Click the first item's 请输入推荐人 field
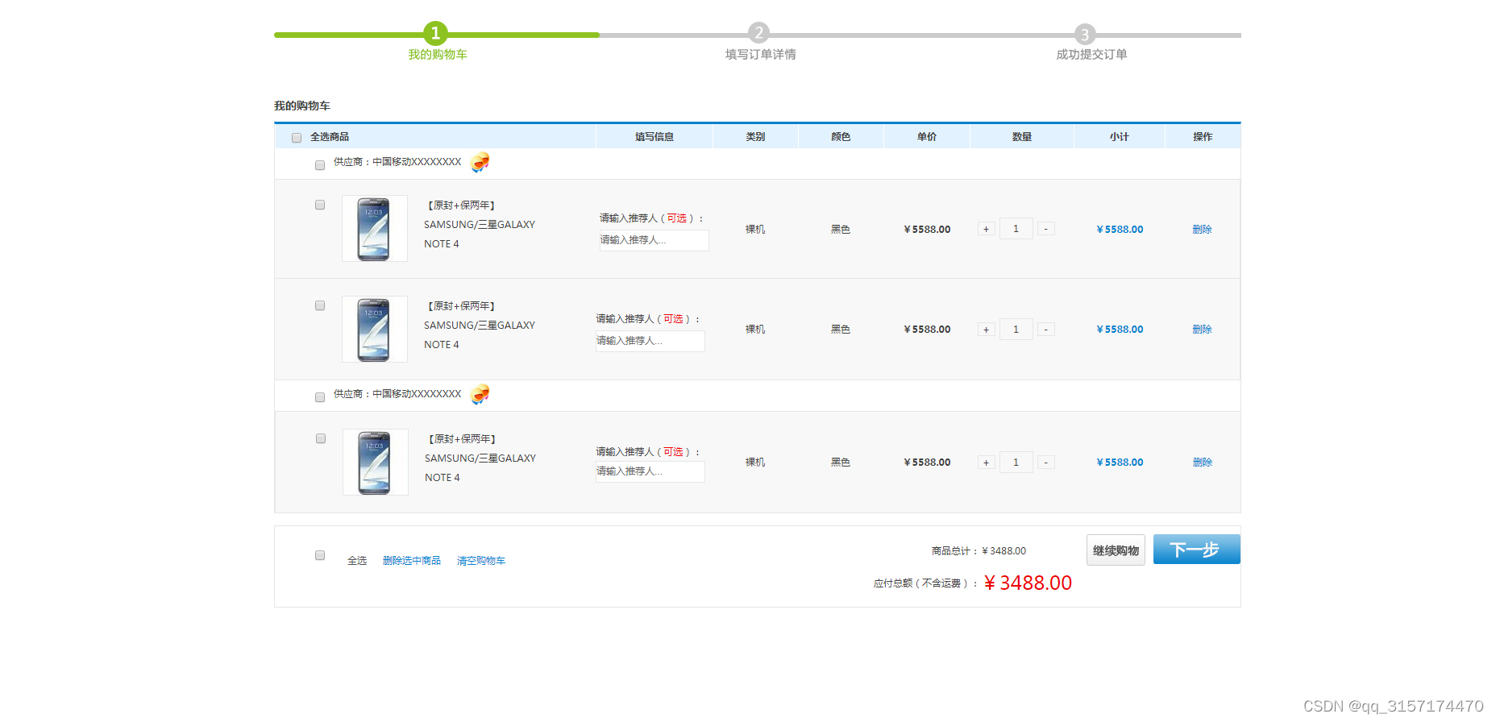Image resolution: width=1496 pixels, height=722 pixels. 654,240
